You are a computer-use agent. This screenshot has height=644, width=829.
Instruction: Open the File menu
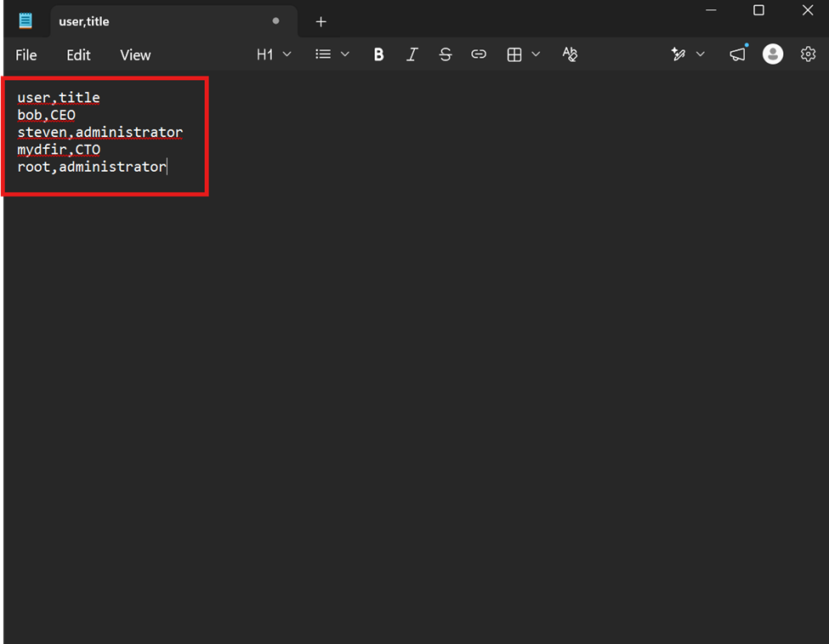pyautogui.click(x=26, y=55)
